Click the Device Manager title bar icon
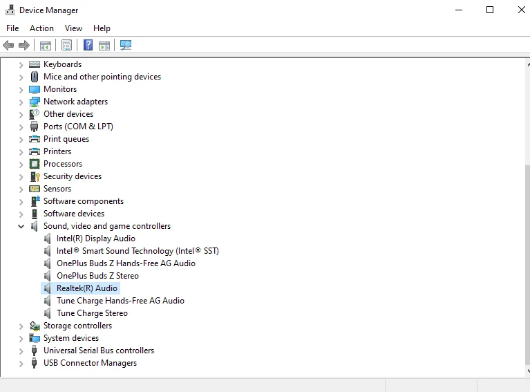The image size is (530, 392). pos(10,10)
